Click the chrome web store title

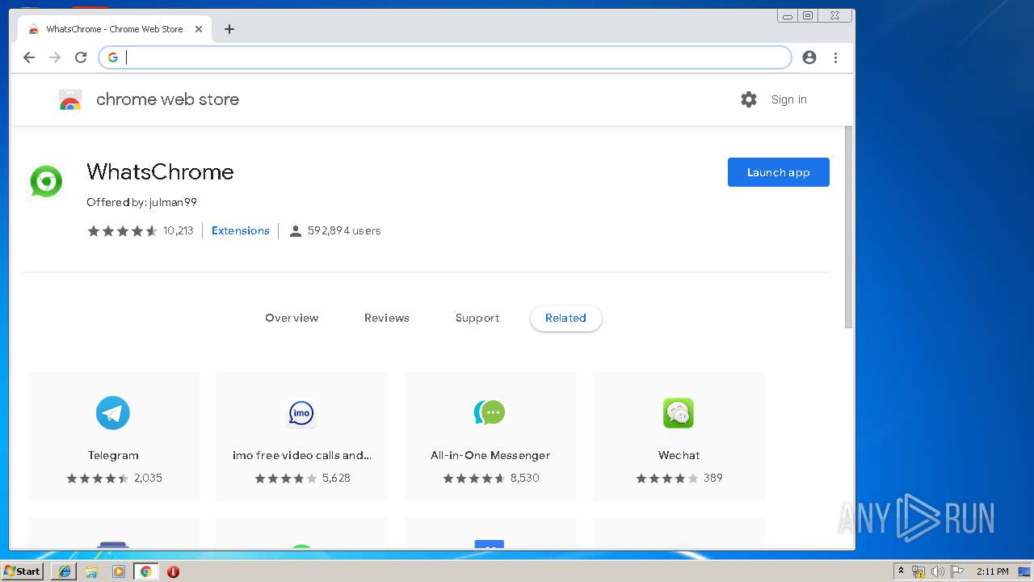167,99
